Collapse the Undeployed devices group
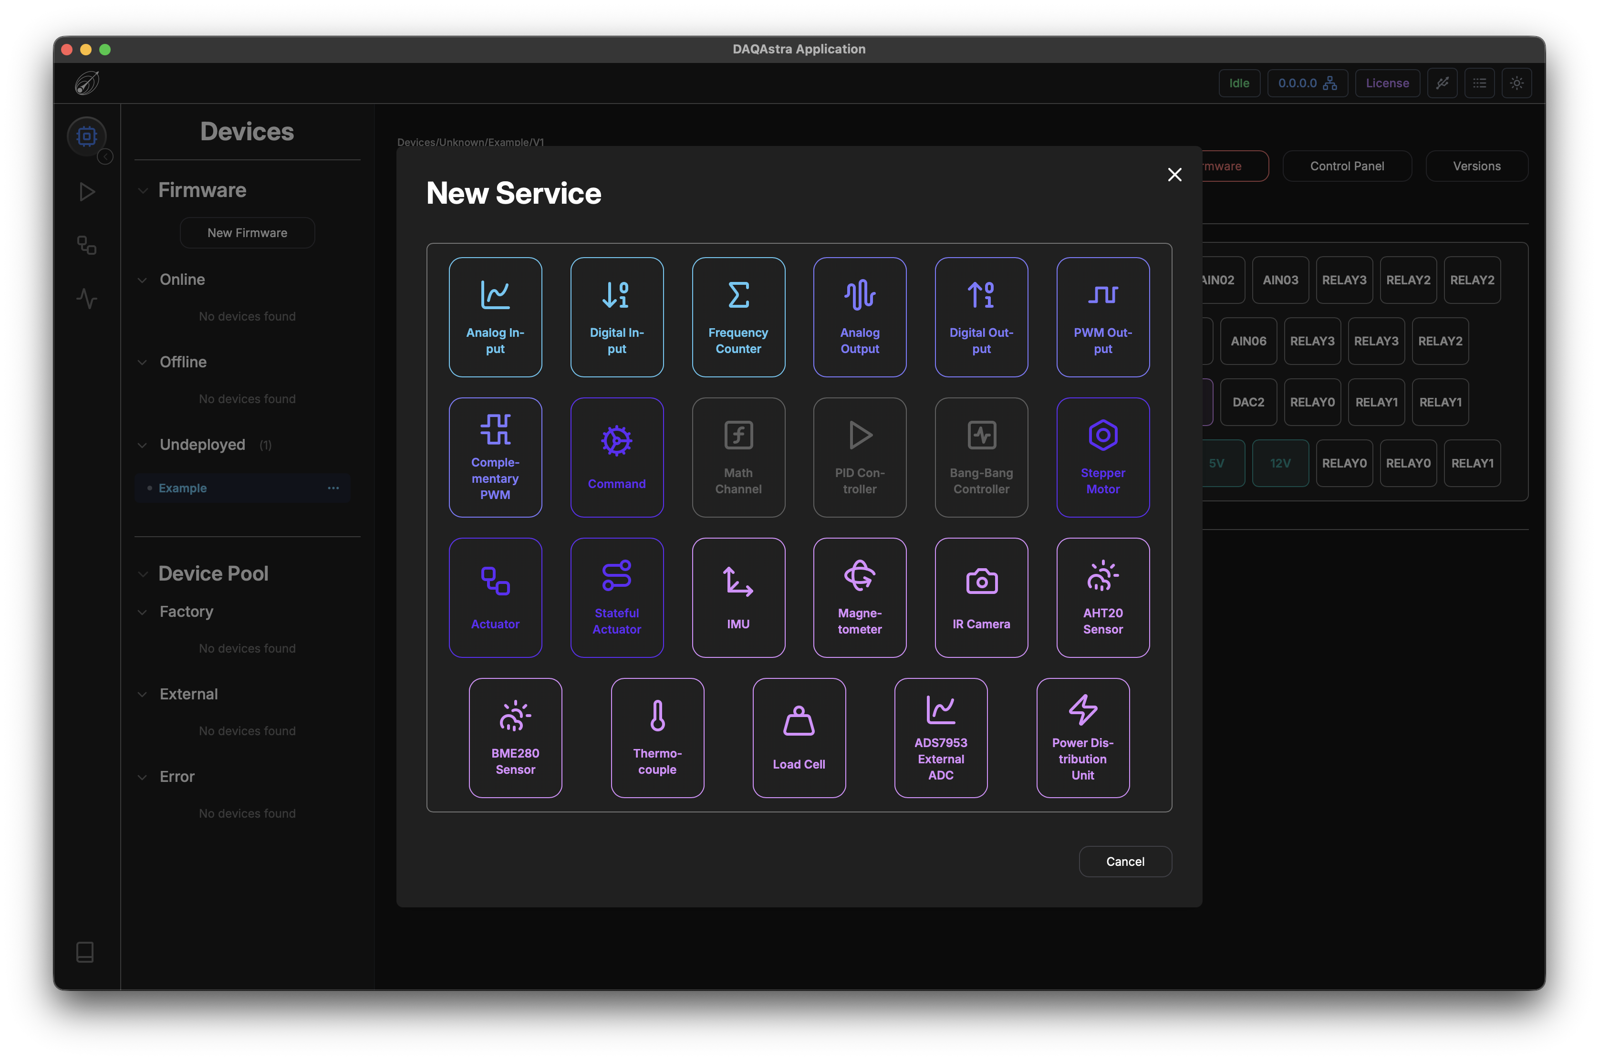1599x1061 pixels. coord(142,445)
